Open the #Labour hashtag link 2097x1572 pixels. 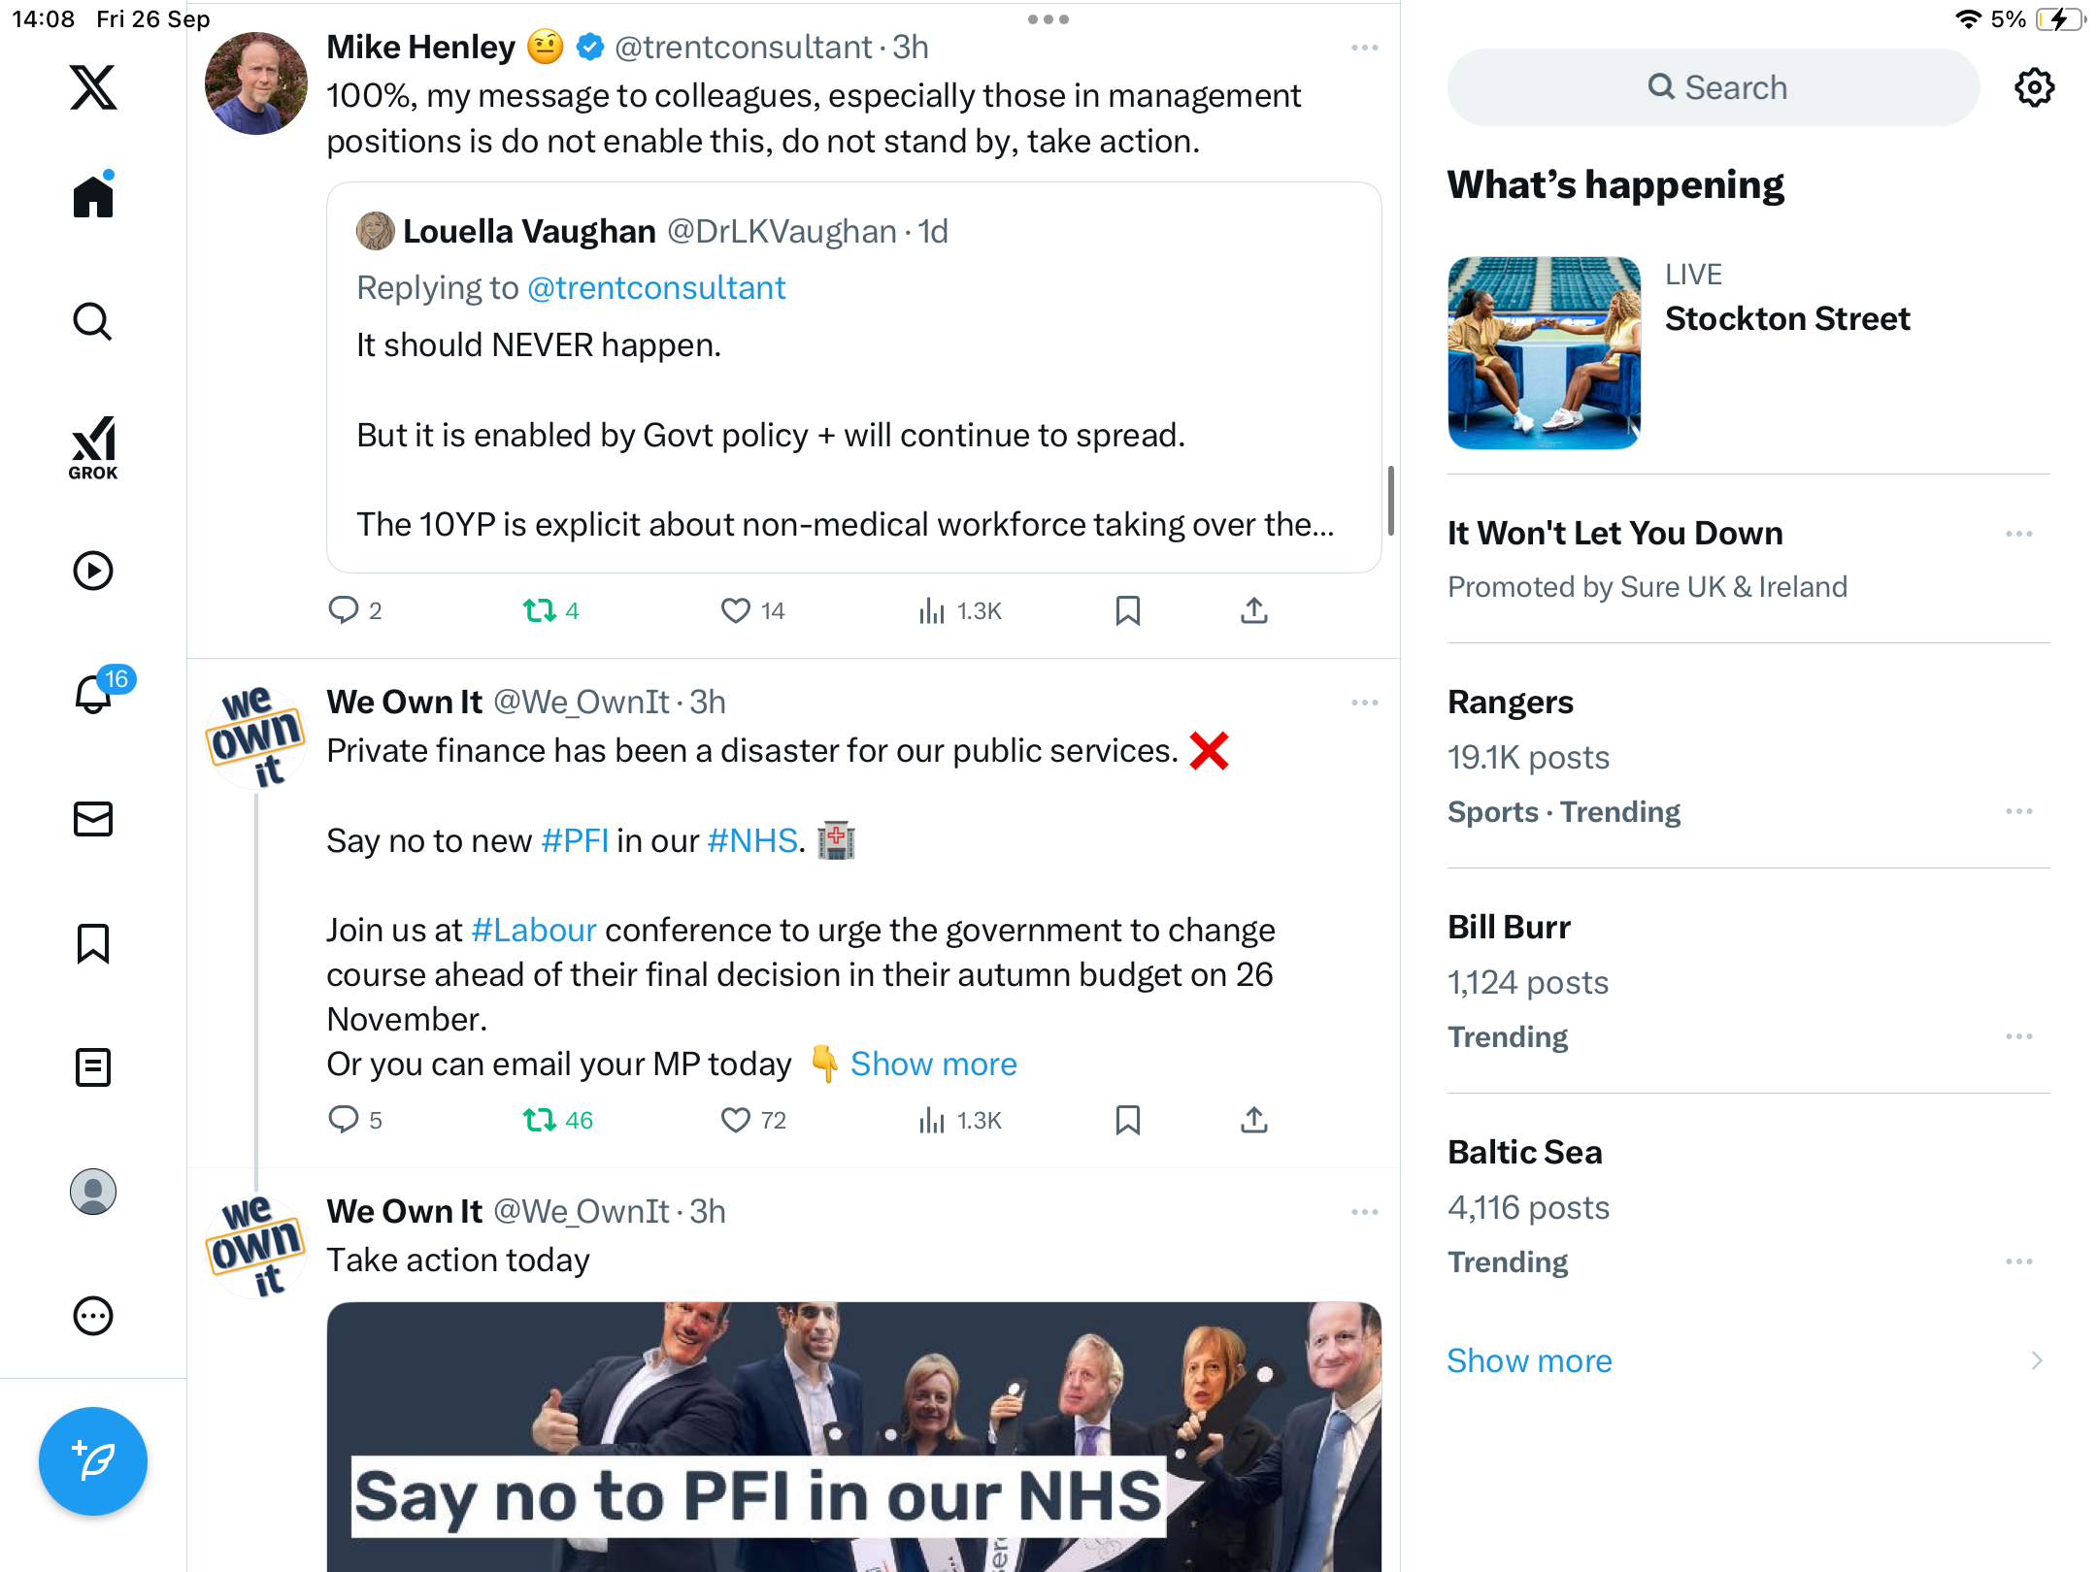[x=533, y=930]
